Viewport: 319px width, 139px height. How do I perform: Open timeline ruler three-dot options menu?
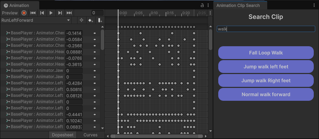(210, 13)
